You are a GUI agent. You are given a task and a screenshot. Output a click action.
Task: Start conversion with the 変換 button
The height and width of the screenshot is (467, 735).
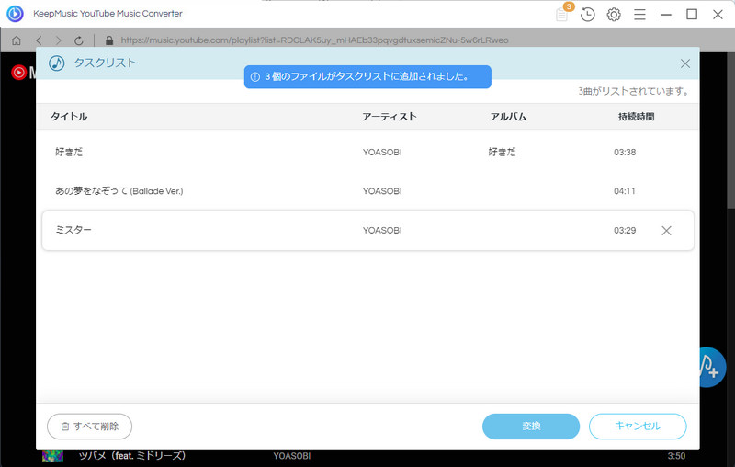(531, 427)
